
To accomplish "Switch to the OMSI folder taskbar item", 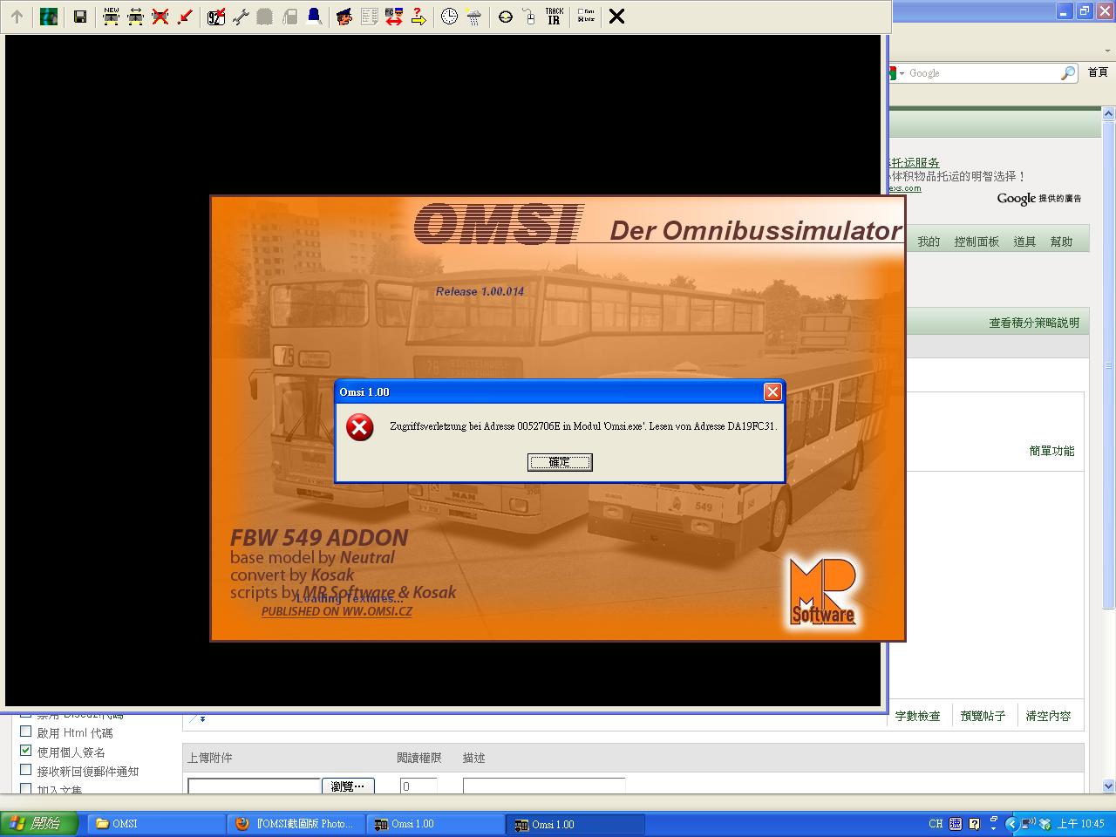I will click(157, 824).
